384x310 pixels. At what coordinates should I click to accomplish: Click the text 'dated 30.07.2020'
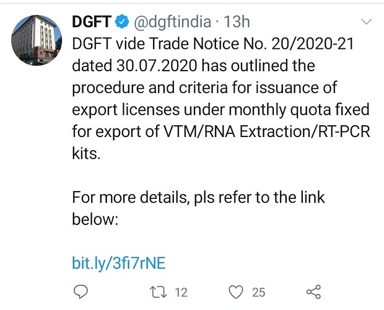(x=134, y=66)
